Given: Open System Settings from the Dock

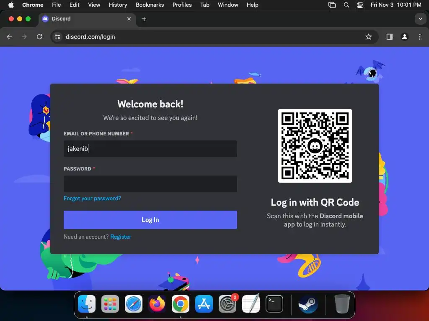Looking at the screenshot, I should point(227,304).
